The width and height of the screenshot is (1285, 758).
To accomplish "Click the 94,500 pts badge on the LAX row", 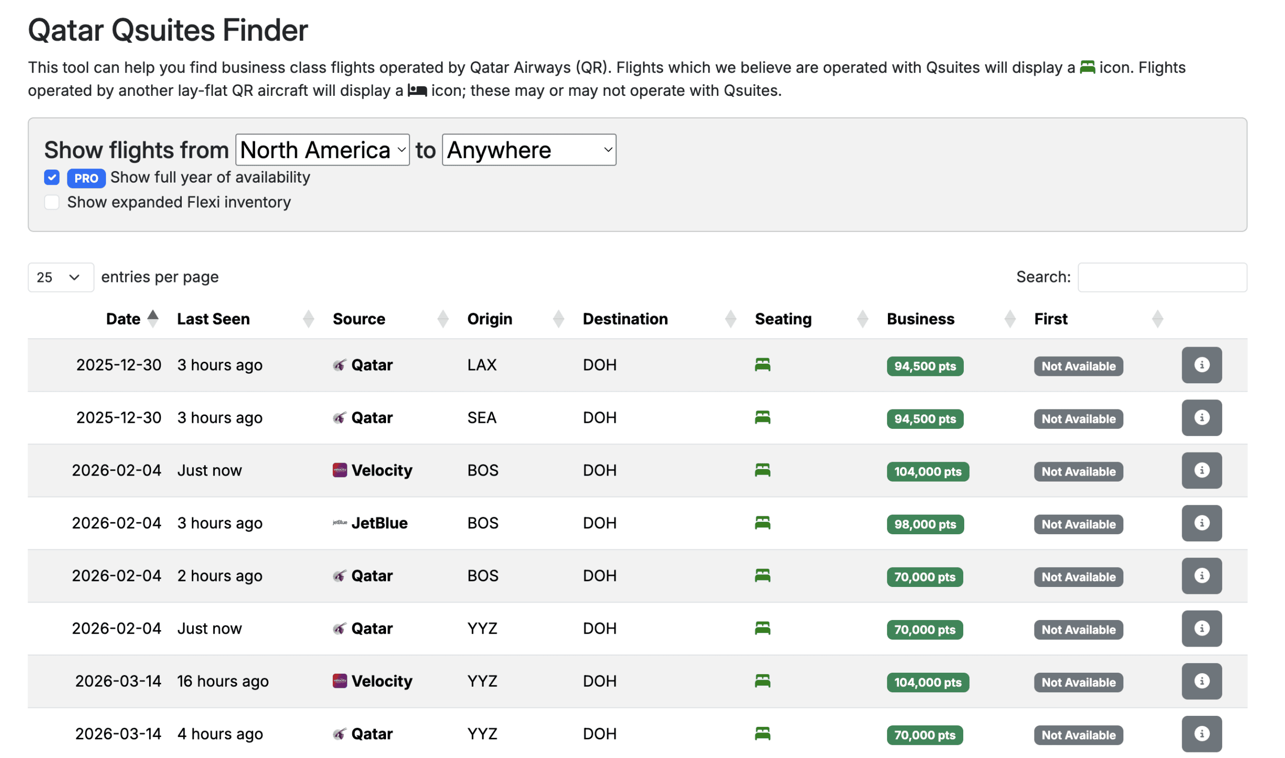I will tap(925, 366).
